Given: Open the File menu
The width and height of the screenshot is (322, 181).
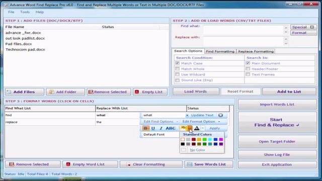Looking at the screenshot, I should pos(11,12).
